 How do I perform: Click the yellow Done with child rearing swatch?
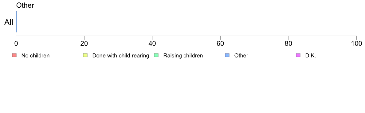[x=85, y=55]
